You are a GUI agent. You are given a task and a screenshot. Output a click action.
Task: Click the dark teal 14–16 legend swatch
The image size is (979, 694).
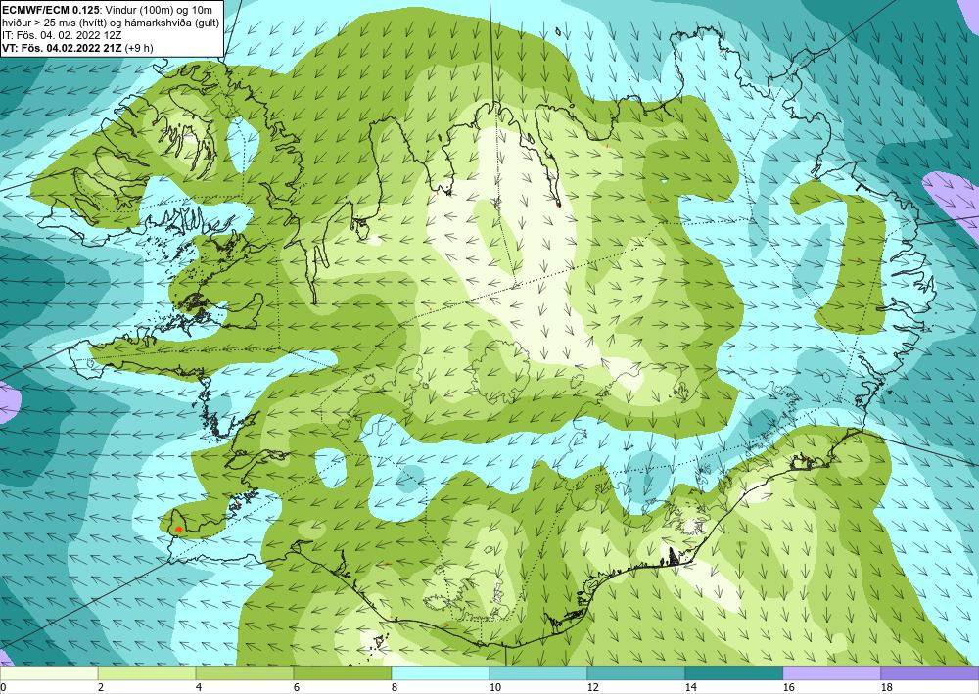tap(734, 673)
